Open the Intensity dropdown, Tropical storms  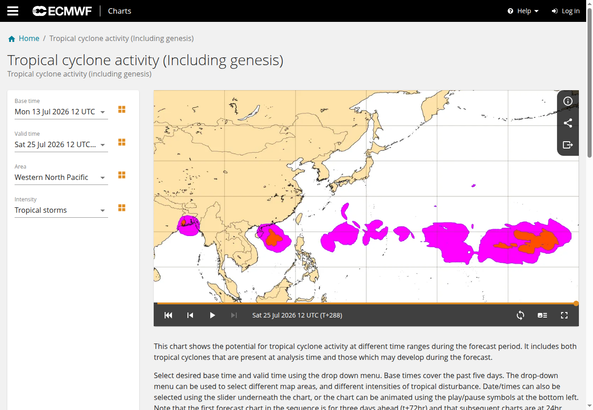point(61,210)
